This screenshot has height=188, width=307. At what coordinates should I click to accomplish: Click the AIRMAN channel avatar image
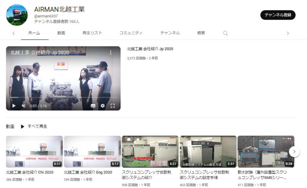pos(17,15)
